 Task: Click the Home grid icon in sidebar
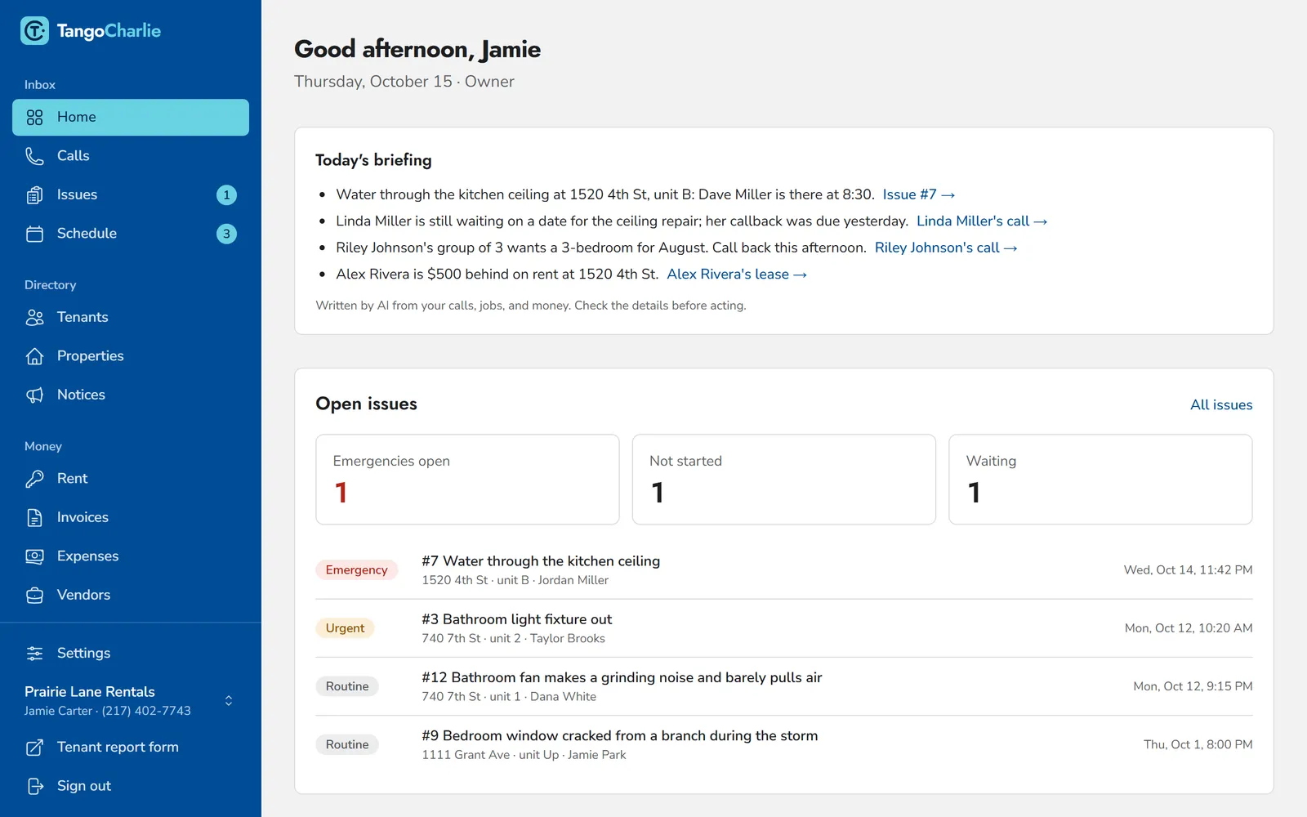[x=34, y=118]
